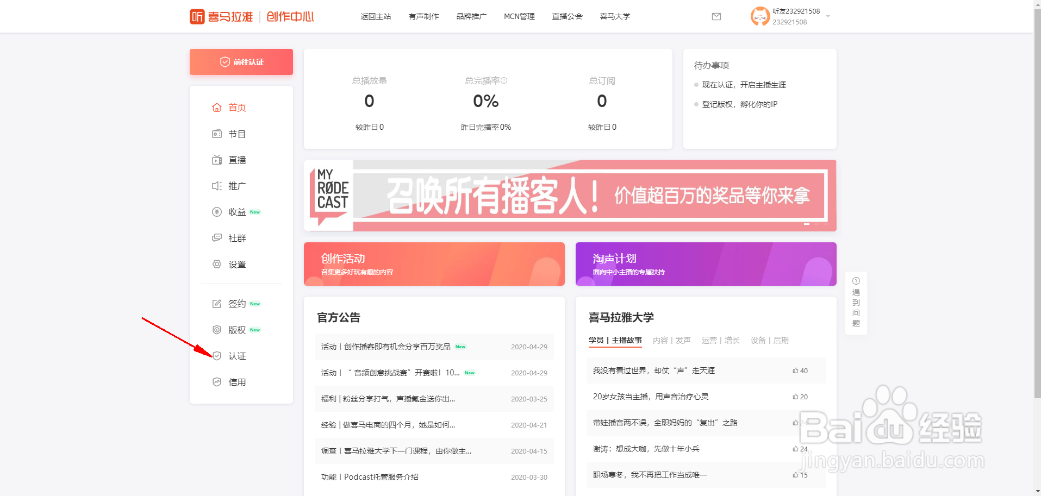This screenshot has width=1041, height=496.
Task: Open 喜马大学 in top navigation
Action: (x=615, y=16)
